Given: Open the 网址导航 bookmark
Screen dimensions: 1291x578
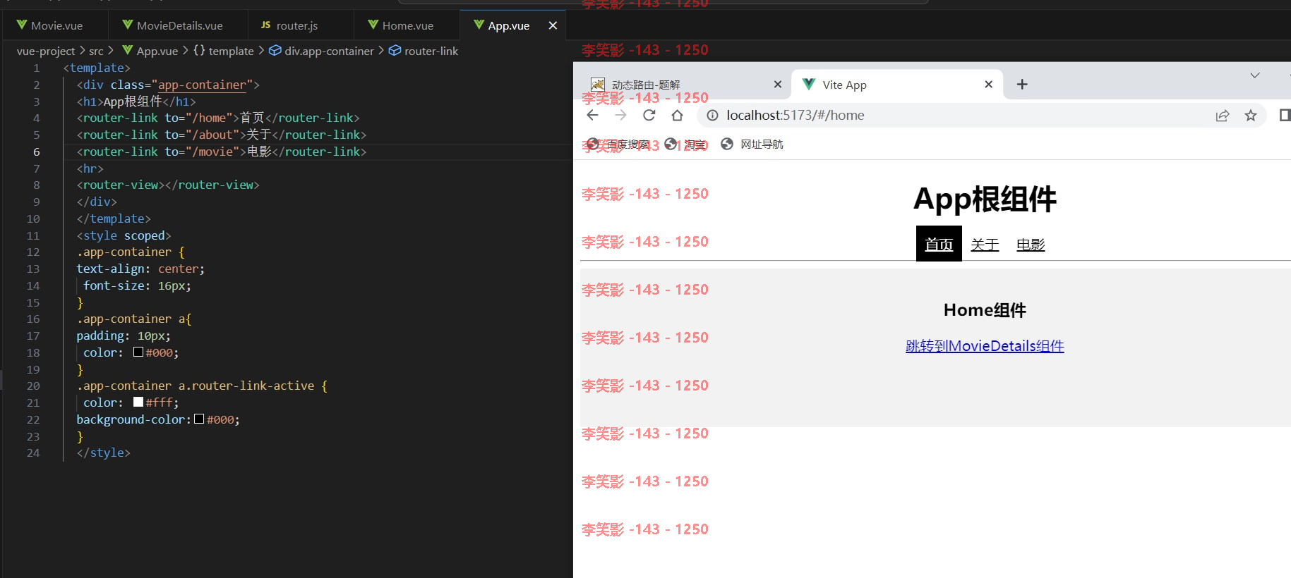Looking at the screenshot, I should point(752,144).
